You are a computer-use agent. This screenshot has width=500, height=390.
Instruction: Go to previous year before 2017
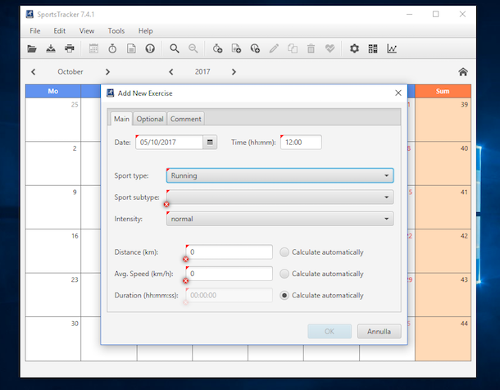pos(171,72)
